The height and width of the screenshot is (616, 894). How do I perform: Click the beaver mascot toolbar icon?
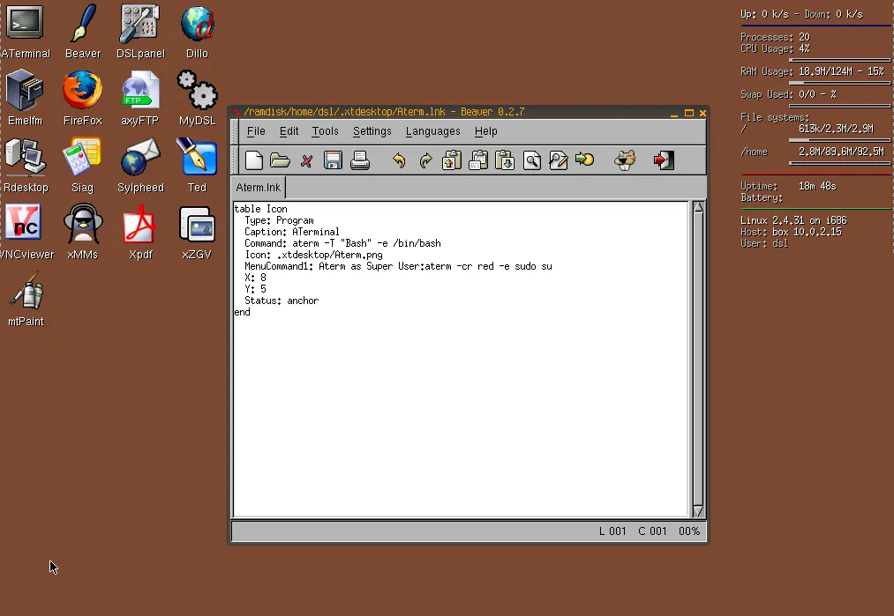click(625, 160)
